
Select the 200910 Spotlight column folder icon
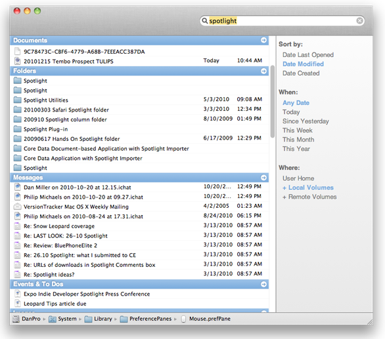17,119
